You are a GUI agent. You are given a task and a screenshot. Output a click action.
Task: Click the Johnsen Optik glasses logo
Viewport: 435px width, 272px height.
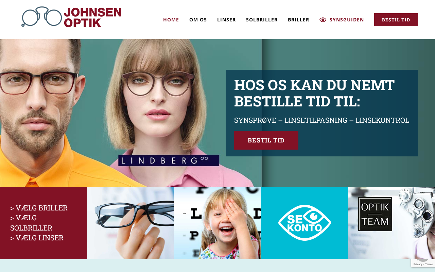71,17
